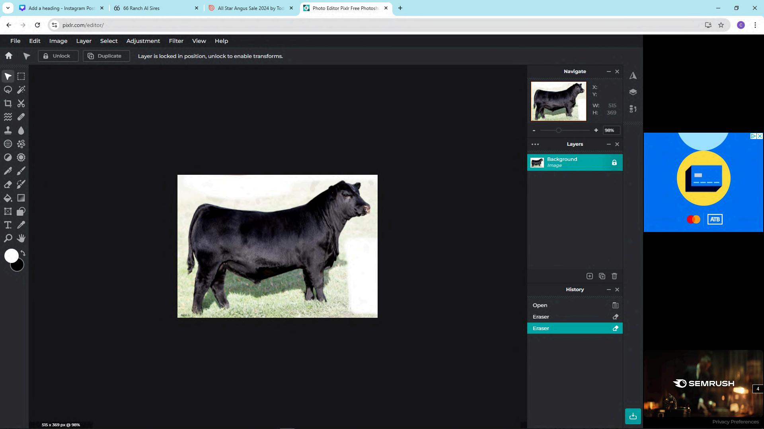This screenshot has height=429, width=764.
Task: Open the Chrome tab search dropdown
Action: pos(8,8)
